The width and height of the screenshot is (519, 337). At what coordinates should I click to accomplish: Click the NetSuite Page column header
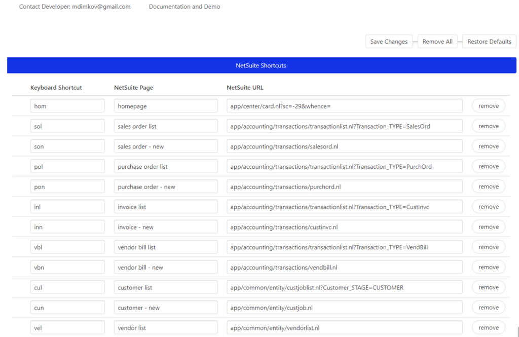(133, 88)
